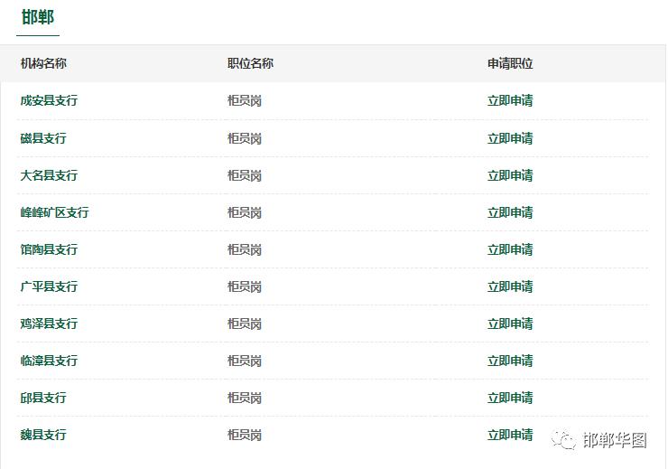Viewport: 668px width, 469px height.
Task: Select the 邯郸 tab heading
Action: tap(38, 18)
